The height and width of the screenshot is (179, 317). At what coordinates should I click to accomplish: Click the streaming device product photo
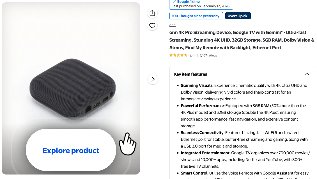coord(72,87)
